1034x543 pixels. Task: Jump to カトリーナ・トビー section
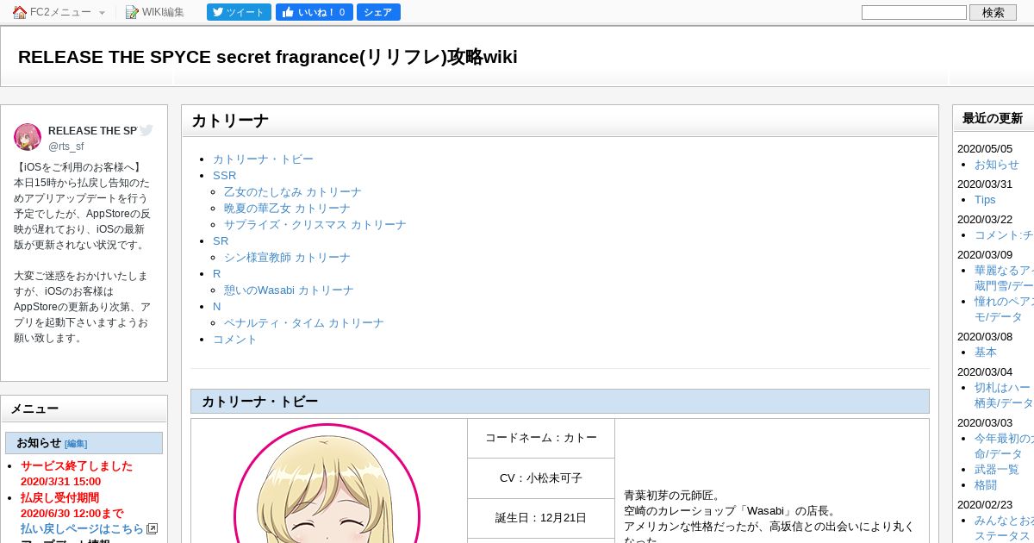point(263,159)
